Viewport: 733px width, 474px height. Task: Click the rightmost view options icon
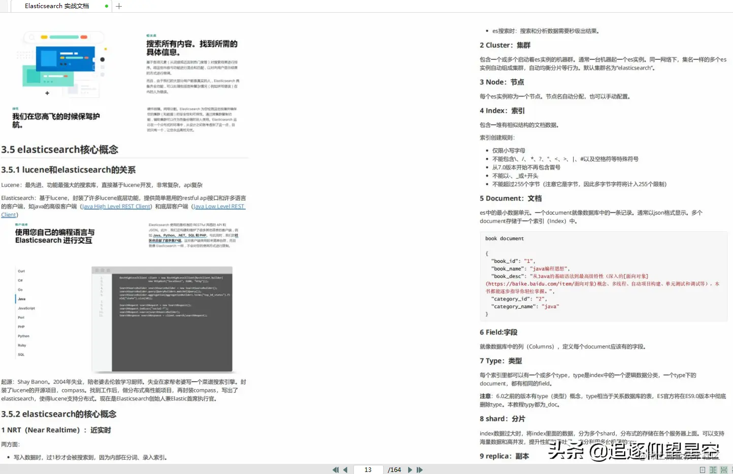pyautogui.click(x=731, y=469)
